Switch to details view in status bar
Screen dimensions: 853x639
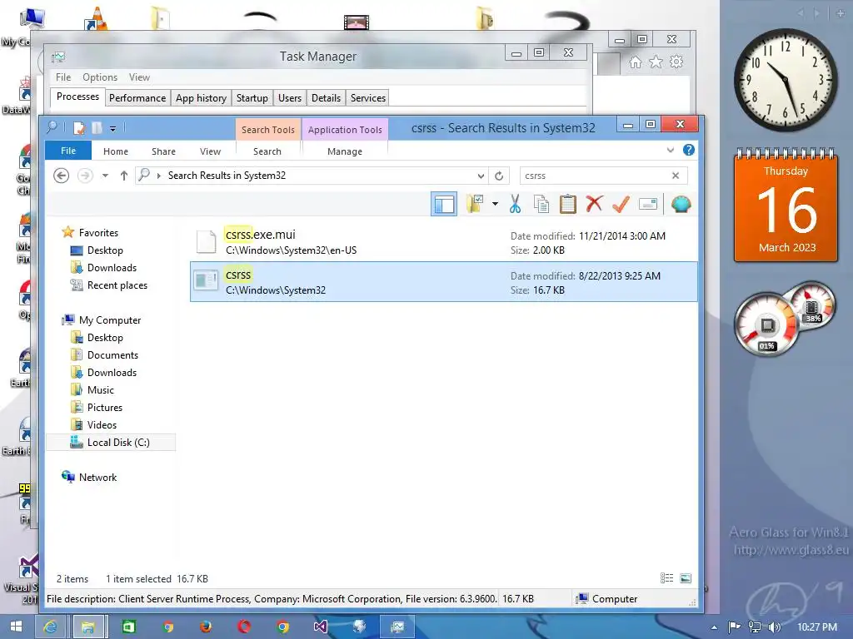(666, 578)
